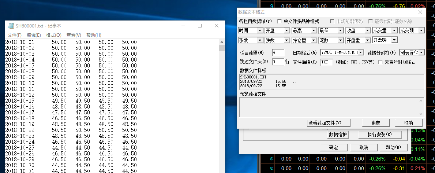Click the Notepad icon in SH600001.txt title bar
The image size is (435, 173).
pos(11,26)
